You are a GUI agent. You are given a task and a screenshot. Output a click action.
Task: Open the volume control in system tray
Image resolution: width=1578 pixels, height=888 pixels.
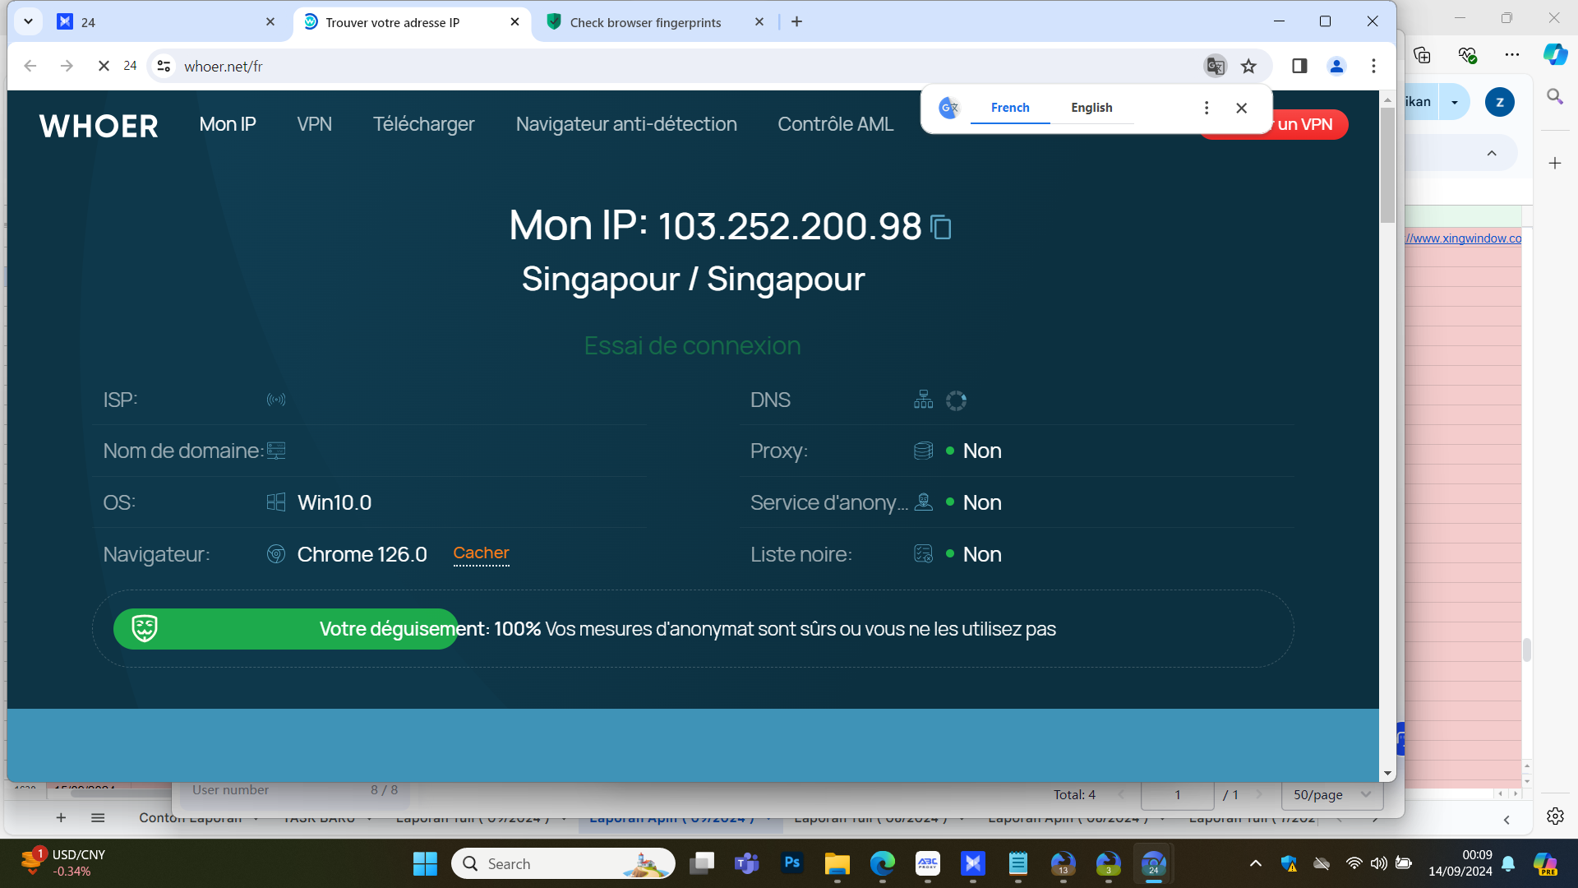1378,863
